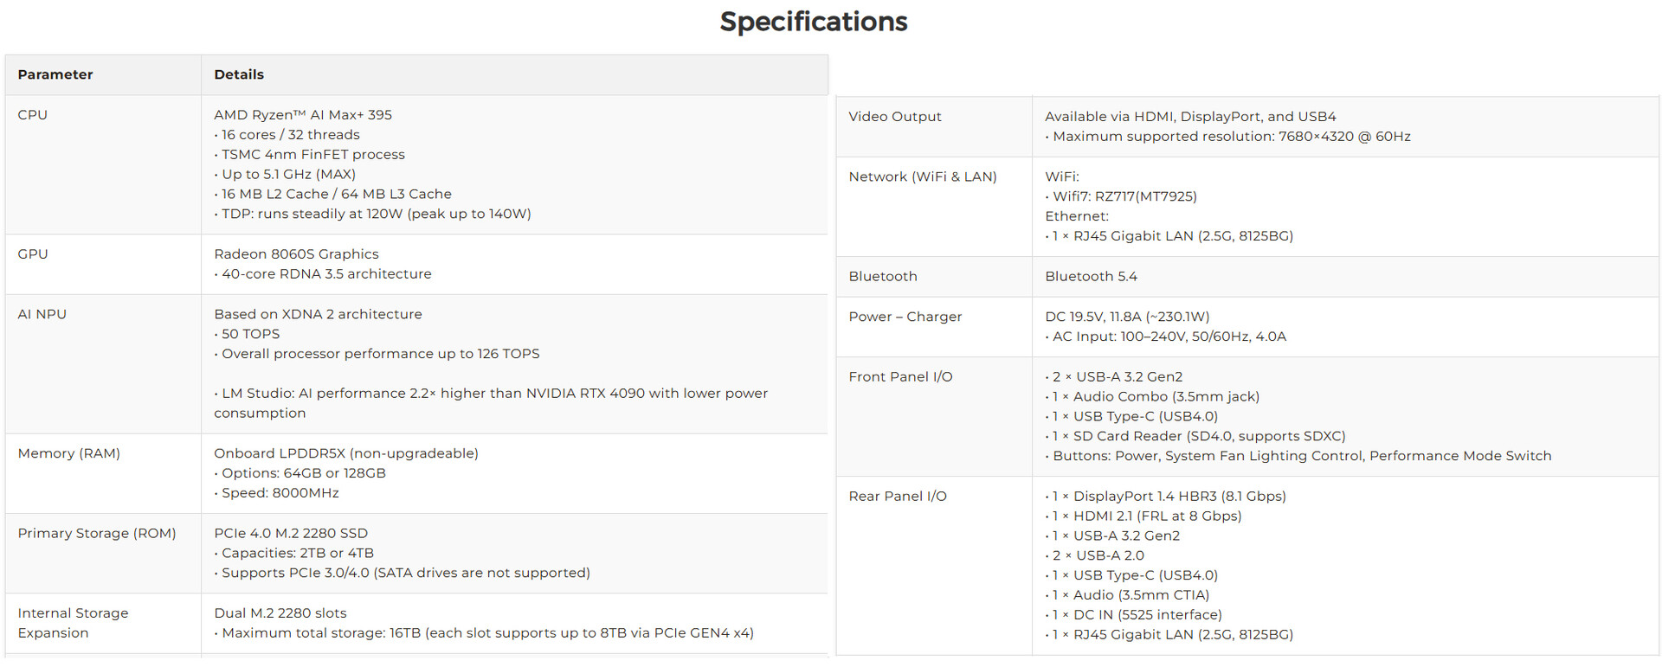Click the GPU row label
The image size is (1662, 667).
click(x=33, y=254)
